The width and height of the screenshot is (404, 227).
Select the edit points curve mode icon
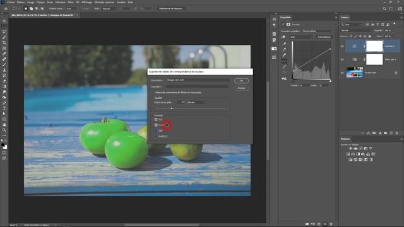tap(284, 61)
